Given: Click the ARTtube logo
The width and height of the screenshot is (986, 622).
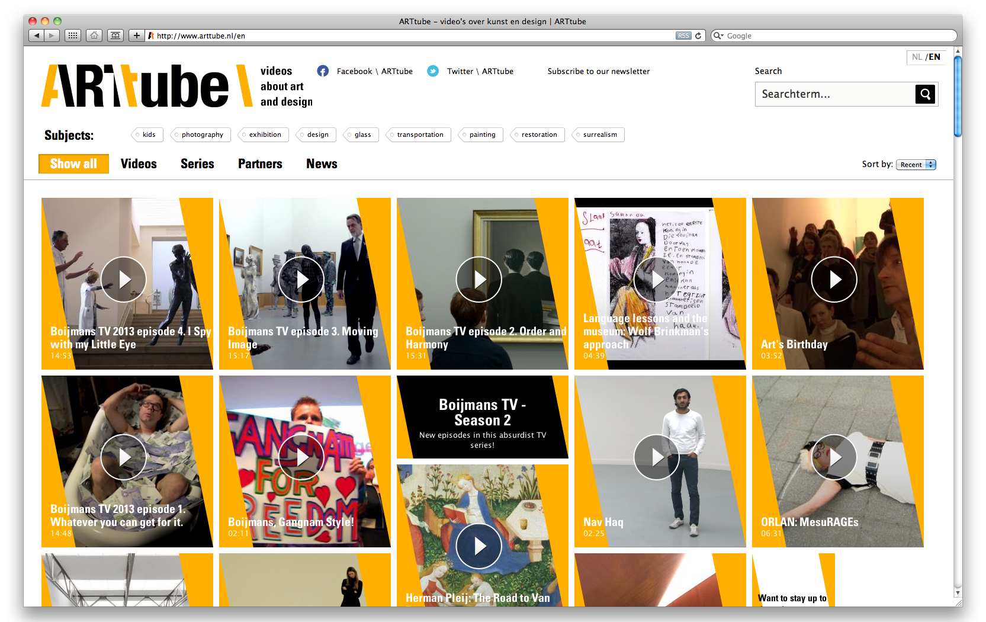Looking at the screenshot, I should pyautogui.click(x=147, y=86).
